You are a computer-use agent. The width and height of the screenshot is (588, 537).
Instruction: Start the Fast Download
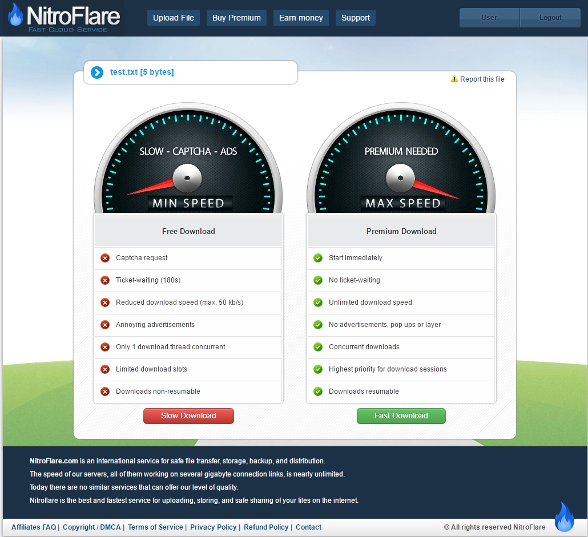[401, 416]
